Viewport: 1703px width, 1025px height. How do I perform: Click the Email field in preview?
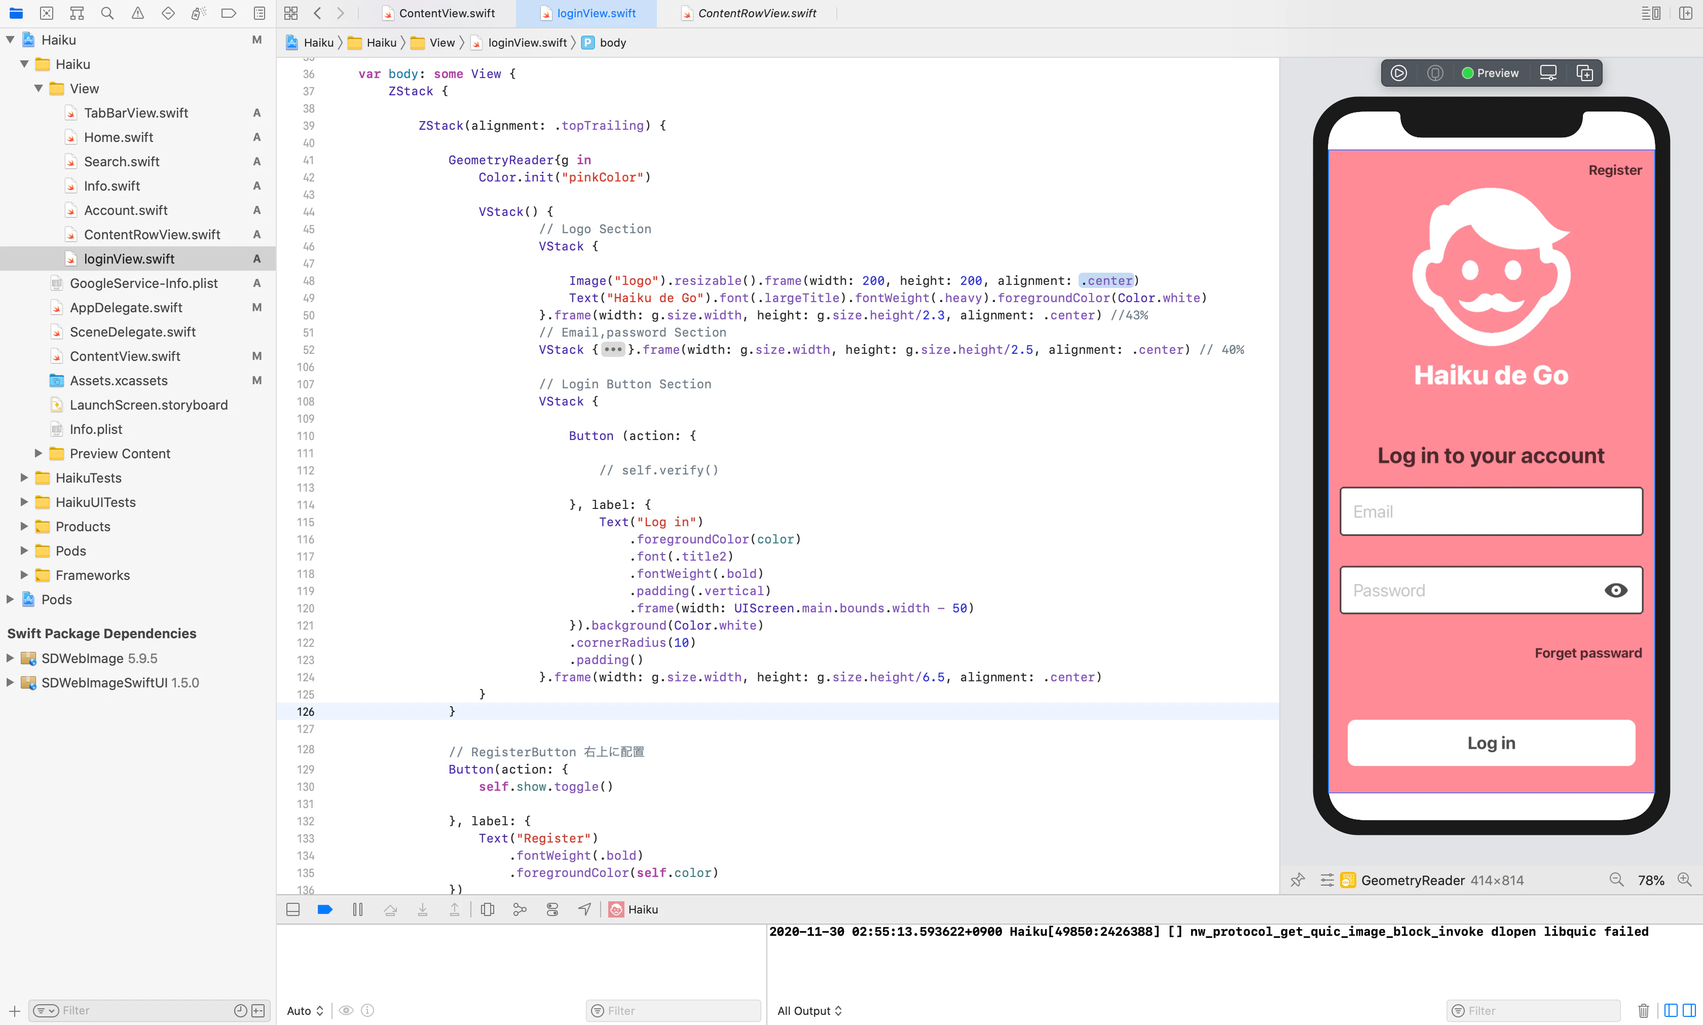tap(1491, 512)
